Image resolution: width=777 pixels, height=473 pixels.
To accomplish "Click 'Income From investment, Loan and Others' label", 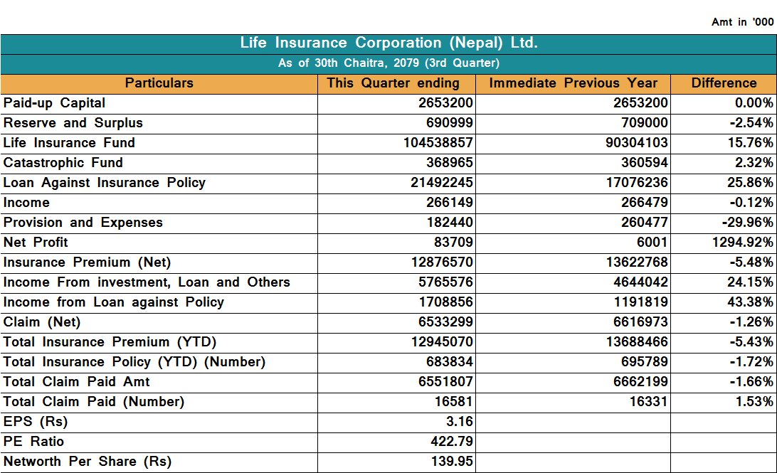I will pyautogui.click(x=147, y=282).
